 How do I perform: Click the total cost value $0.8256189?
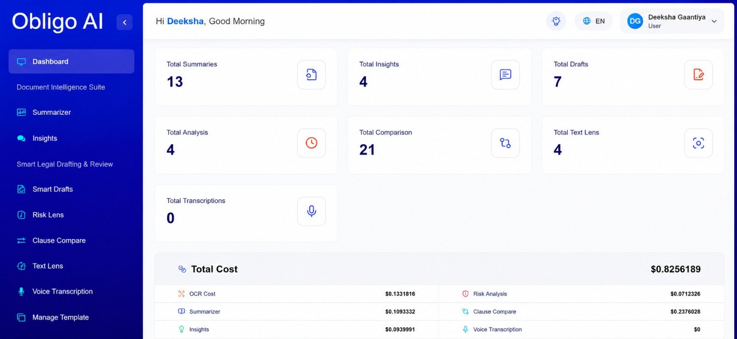click(x=676, y=269)
